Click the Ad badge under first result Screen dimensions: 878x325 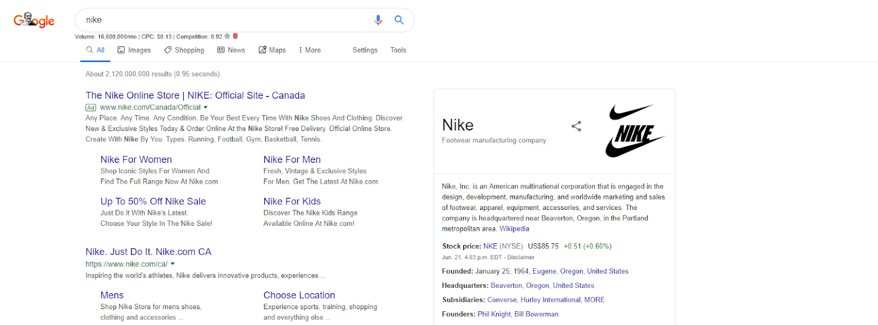(x=91, y=107)
